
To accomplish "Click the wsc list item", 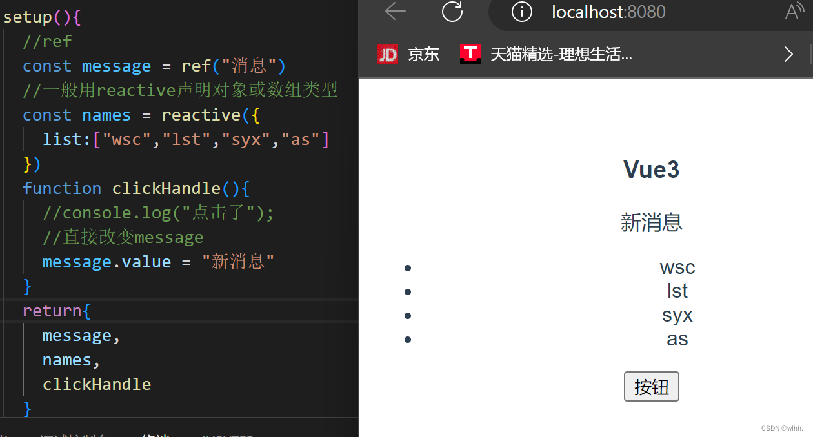I will pyautogui.click(x=676, y=267).
